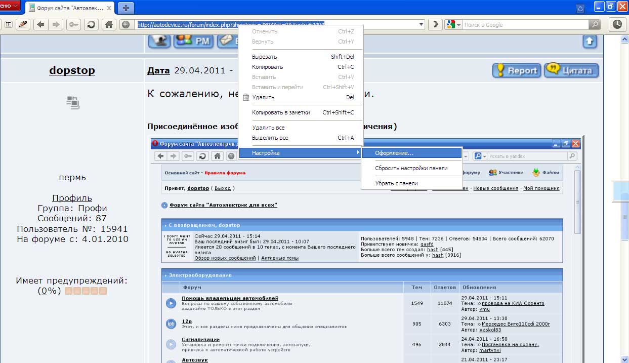Image resolution: width=629 pixels, height=363 pixels.
Task: Open the Профиль link under the avatar
Action: [x=72, y=198]
